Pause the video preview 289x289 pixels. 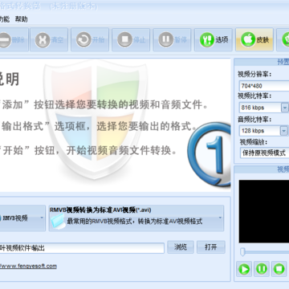(x=262, y=269)
